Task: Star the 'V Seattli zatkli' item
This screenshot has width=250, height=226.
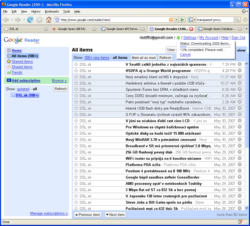Action: click(76, 64)
